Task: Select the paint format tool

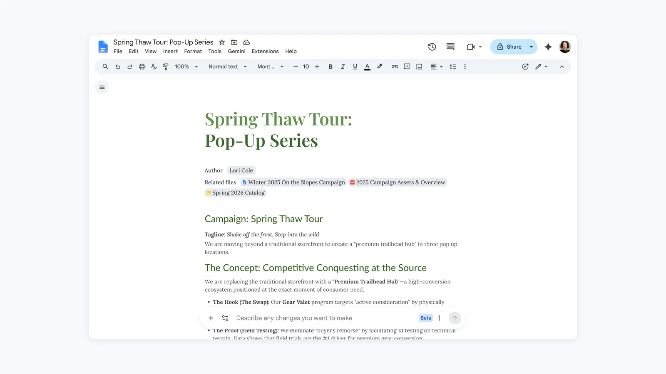Action: tap(166, 66)
